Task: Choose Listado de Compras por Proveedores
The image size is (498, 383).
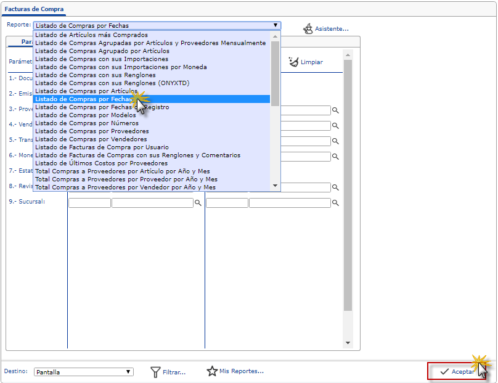Action: point(152,131)
